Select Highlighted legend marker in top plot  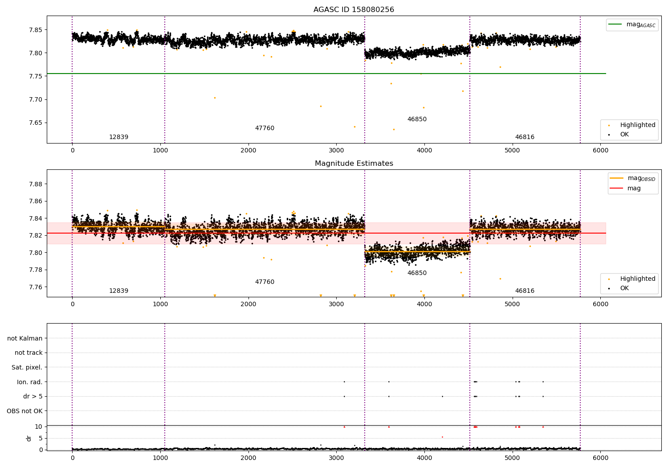(609, 126)
